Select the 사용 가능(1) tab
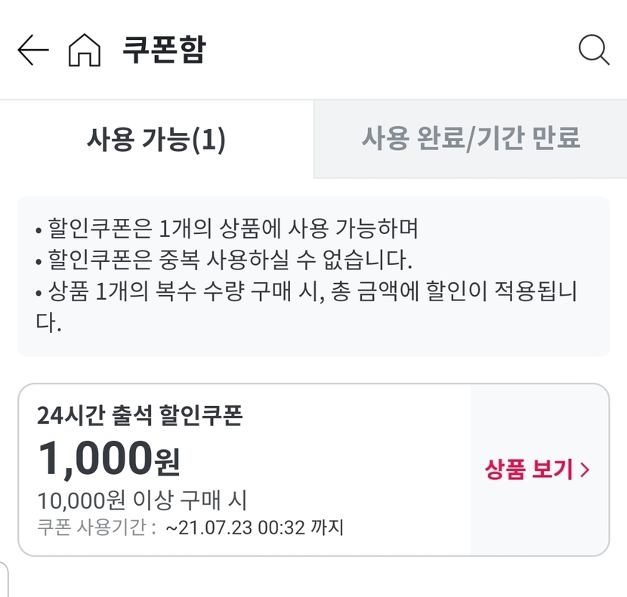 156,140
